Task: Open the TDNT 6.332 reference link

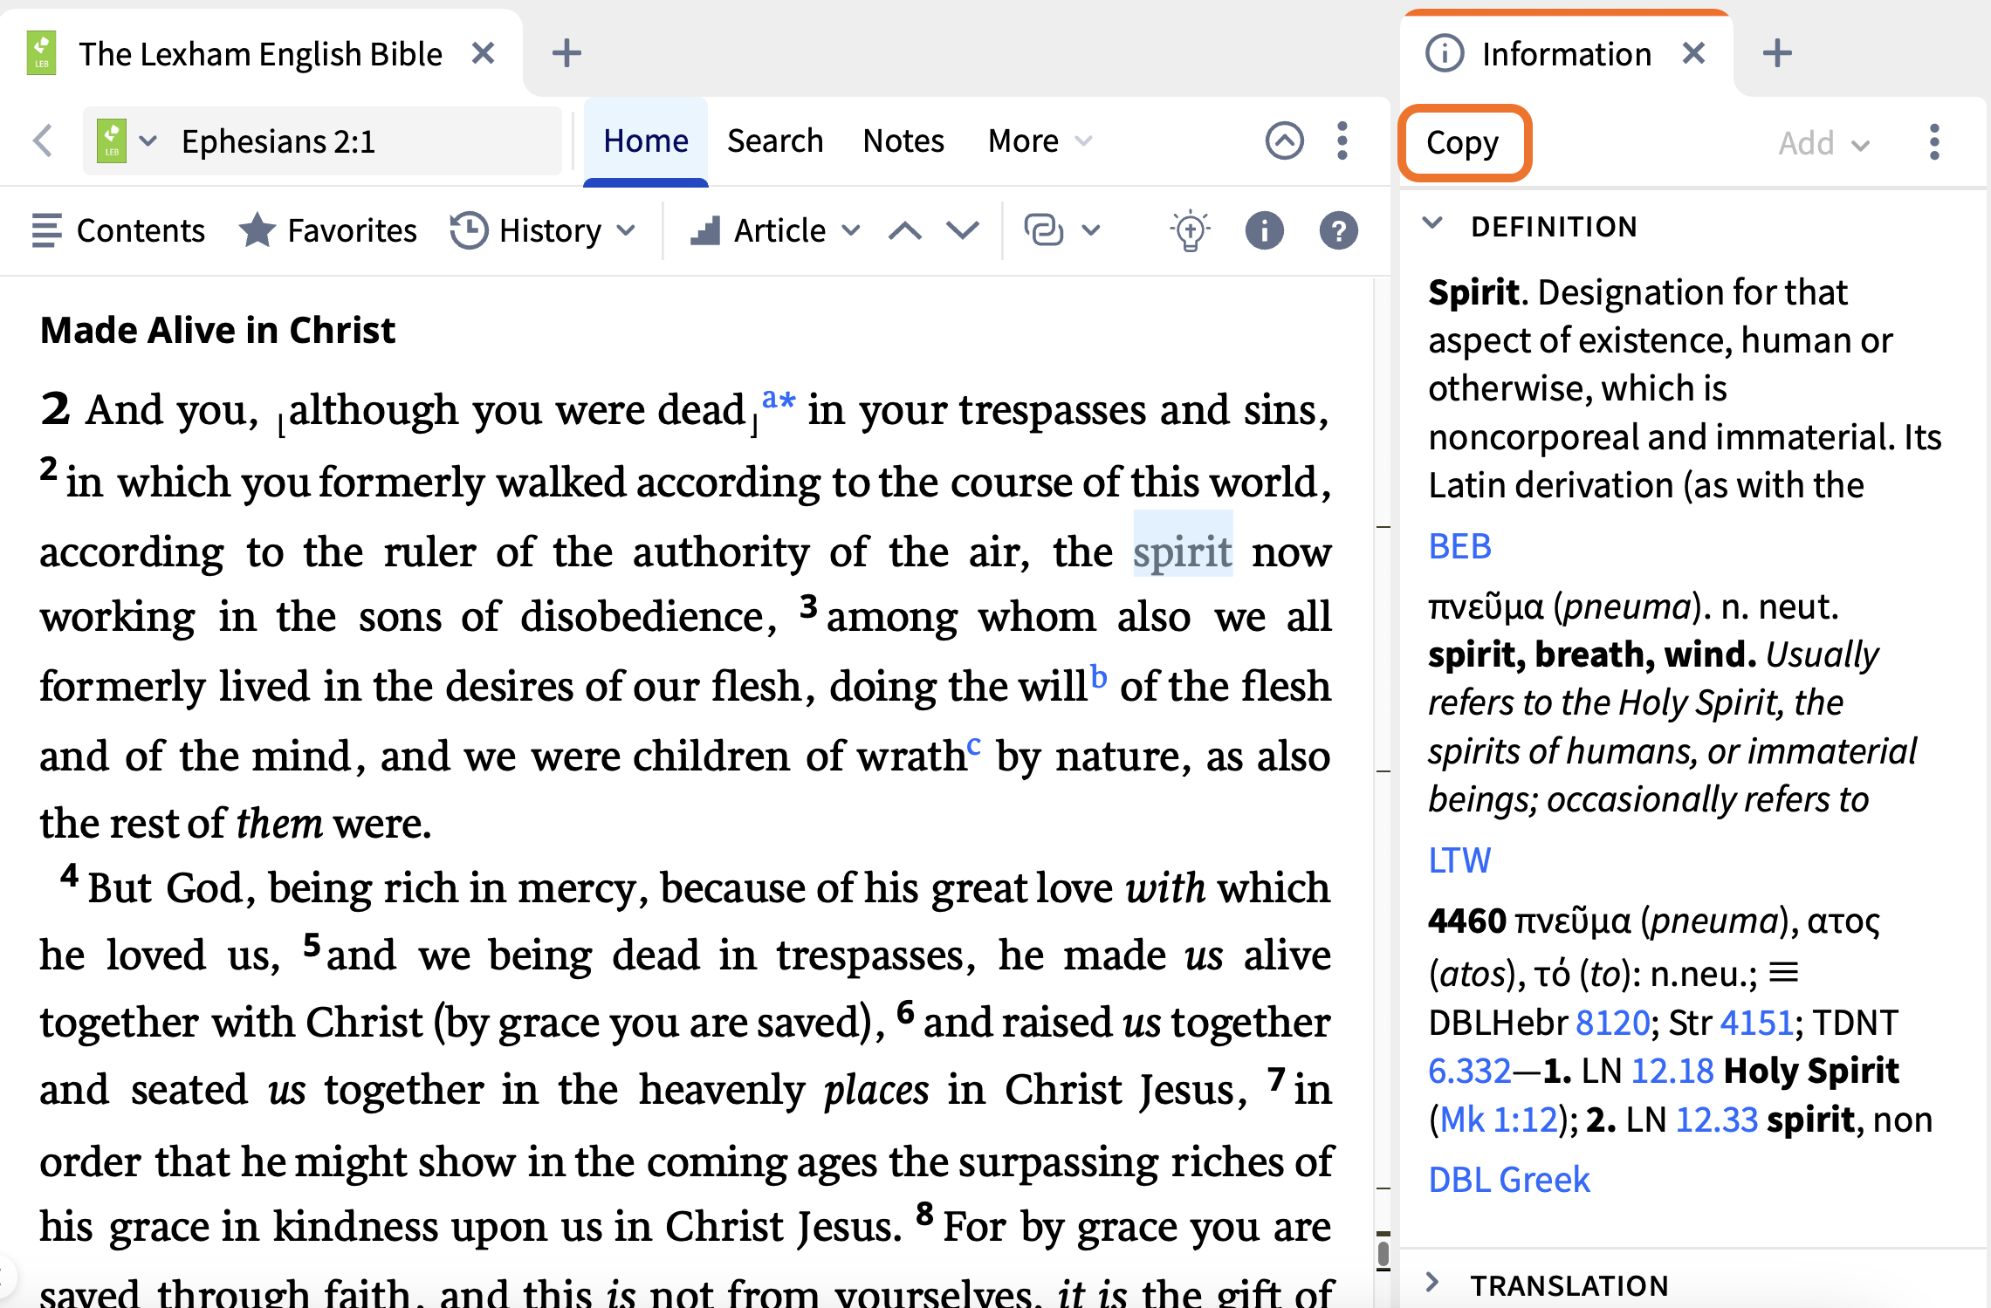Action: pyautogui.click(x=1470, y=1071)
